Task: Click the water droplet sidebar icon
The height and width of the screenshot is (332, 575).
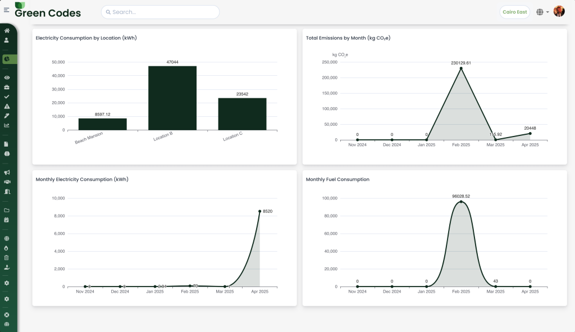Action: (7, 248)
